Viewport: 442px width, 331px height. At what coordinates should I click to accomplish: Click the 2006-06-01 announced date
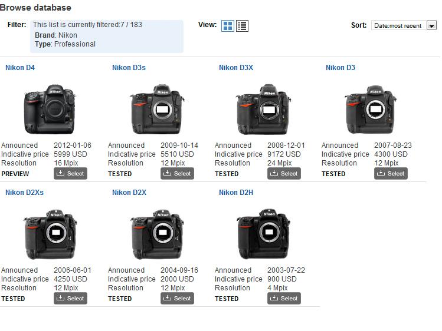click(73, 270)
